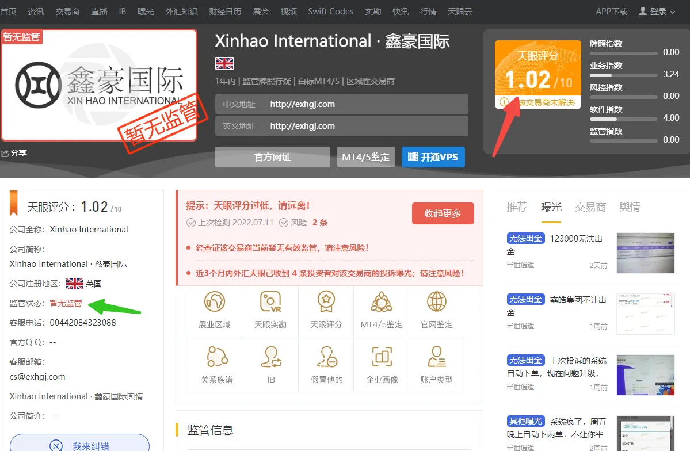
Task: Click the 软件指数 progress bar
Action: [624, 119]
